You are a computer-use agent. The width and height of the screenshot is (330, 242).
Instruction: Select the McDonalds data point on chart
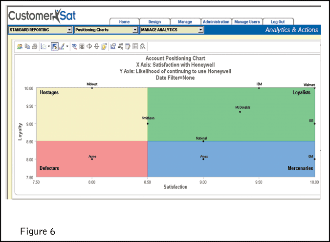click(240, 112)
